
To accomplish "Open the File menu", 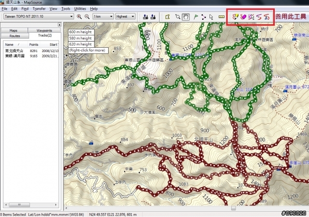I will (x=4, y=9).
